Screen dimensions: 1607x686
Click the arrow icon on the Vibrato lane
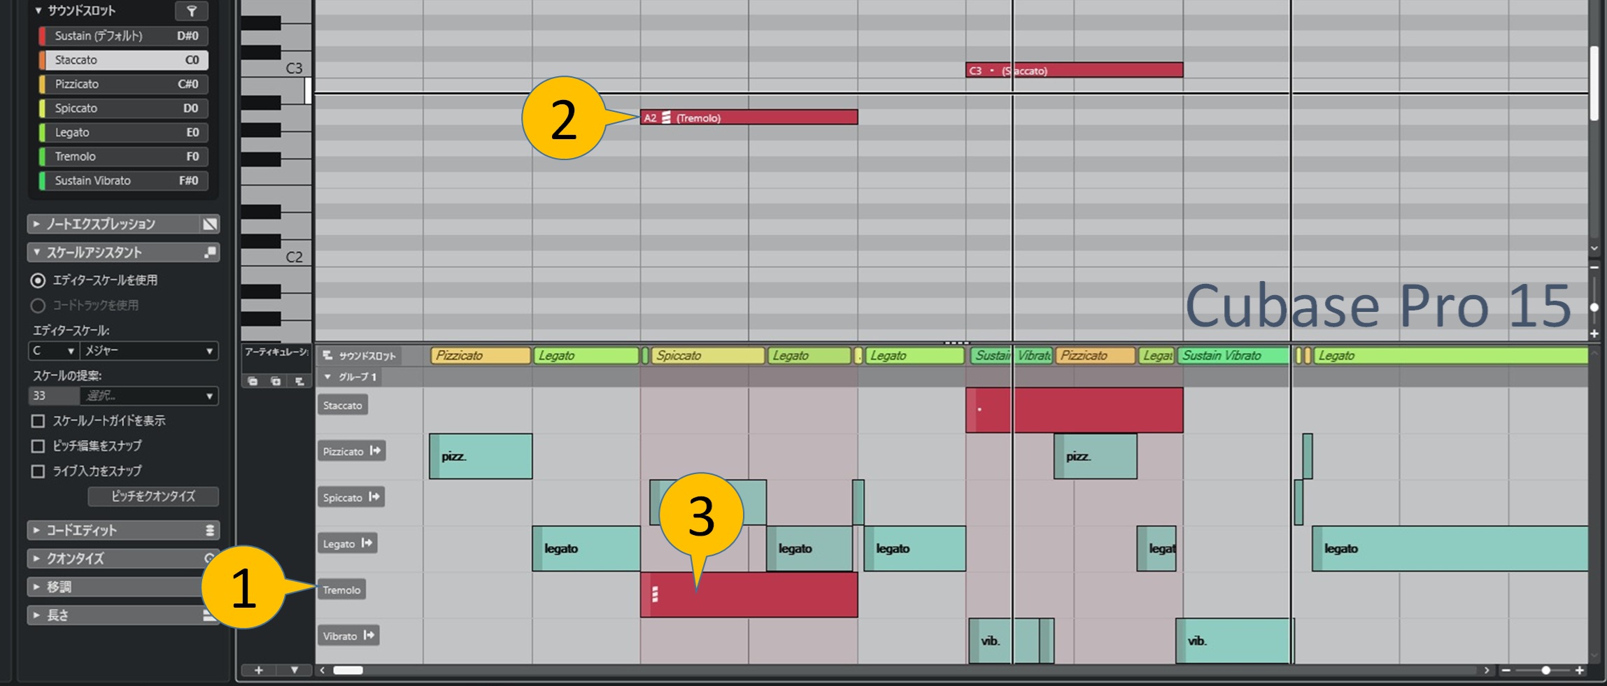coord(369,636)
